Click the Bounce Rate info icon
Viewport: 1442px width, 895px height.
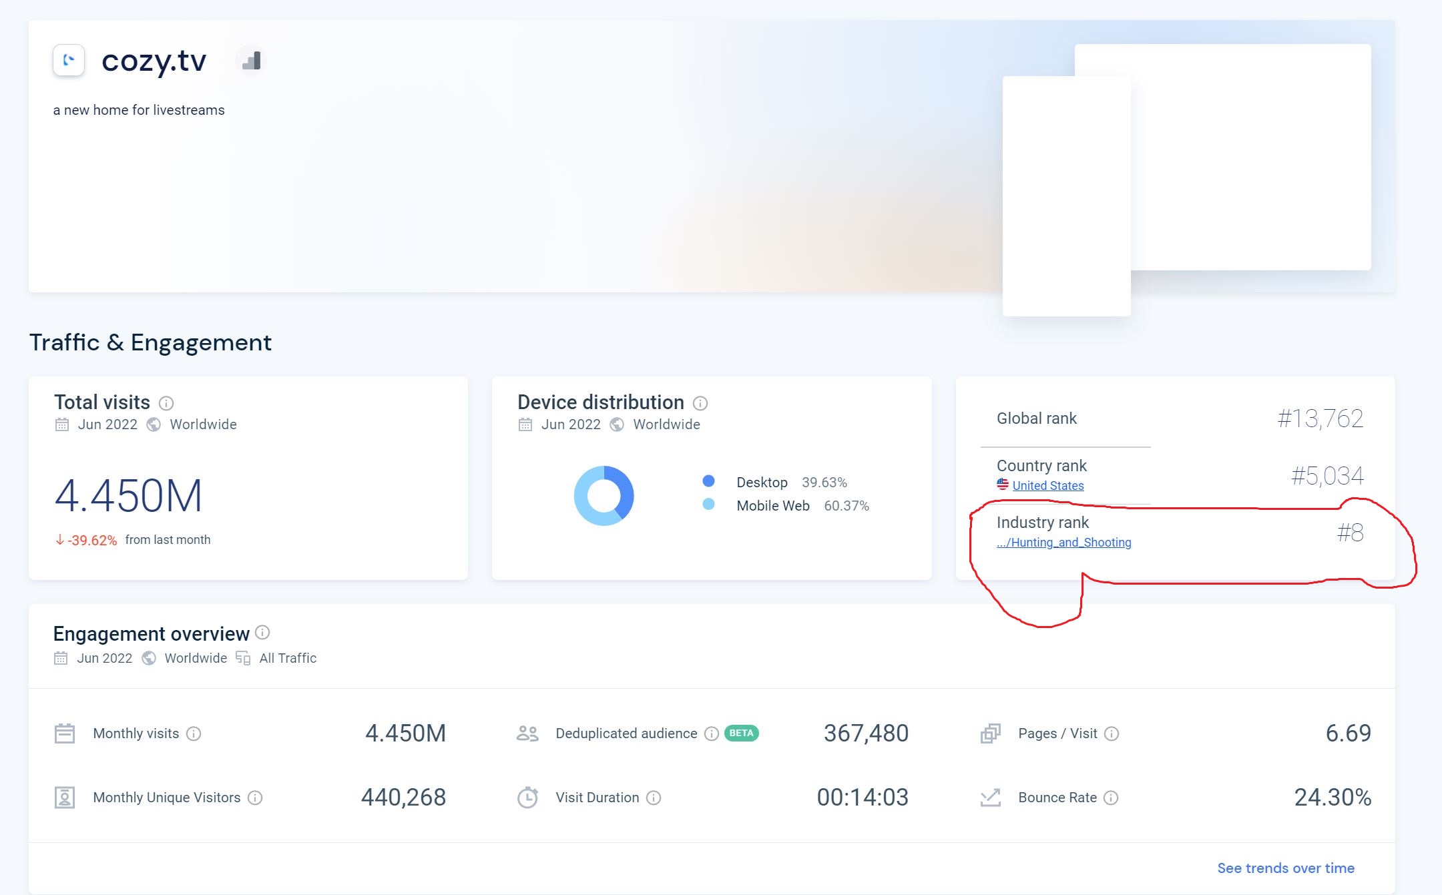[1111, 798]
